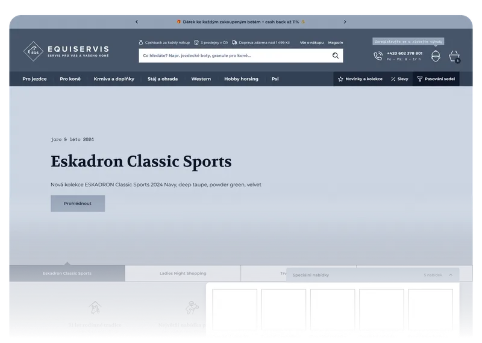This screenshot has height=343, width=482.
Task: Open the Equiservis logo homepage
Action: (66, 51)
